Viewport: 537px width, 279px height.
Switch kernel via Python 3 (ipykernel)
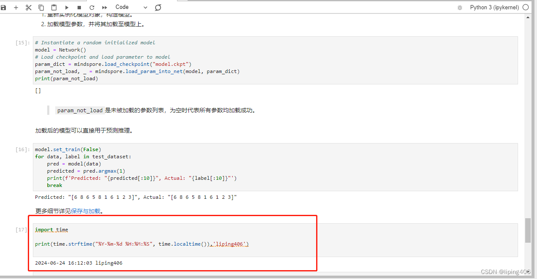(494, 7)
